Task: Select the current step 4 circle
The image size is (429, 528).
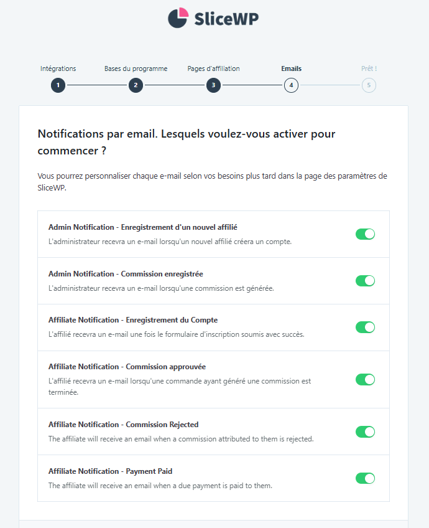Action: [291, 85]
